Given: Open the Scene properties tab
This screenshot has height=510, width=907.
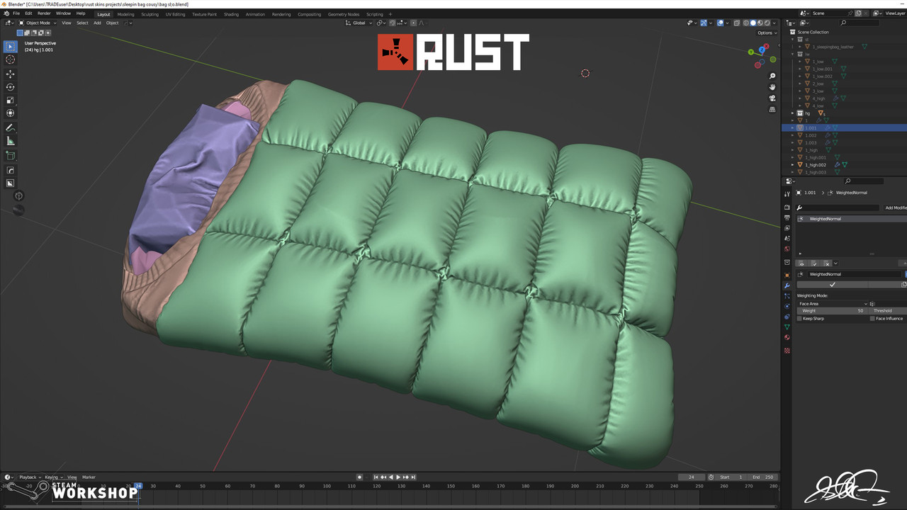Looking at the screenshot, I should click(787, 239).
